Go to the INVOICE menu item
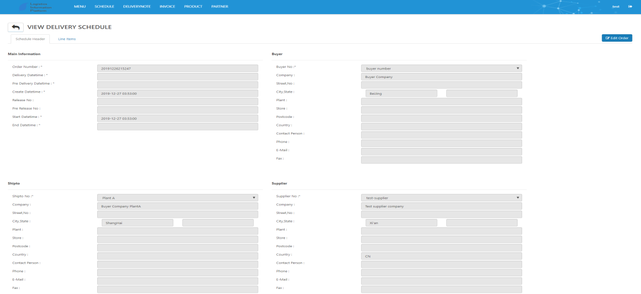Viewport: 641px width, 294px height. 167,7
